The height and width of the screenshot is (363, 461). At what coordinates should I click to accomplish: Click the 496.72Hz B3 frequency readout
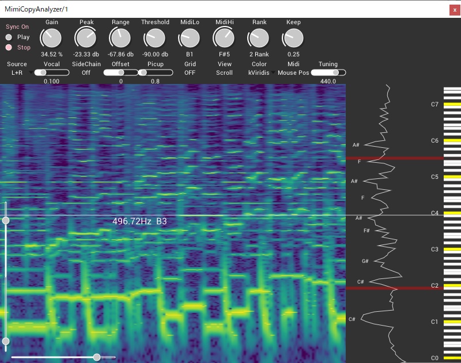[x=139, y=221]
